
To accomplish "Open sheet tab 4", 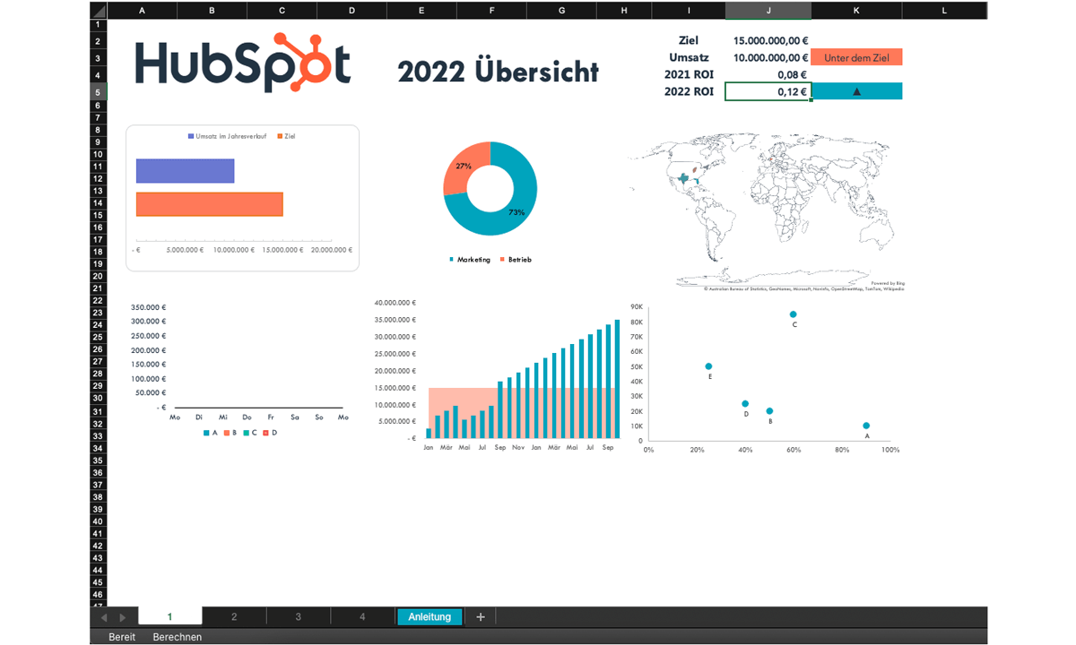I will coord(362,616).
